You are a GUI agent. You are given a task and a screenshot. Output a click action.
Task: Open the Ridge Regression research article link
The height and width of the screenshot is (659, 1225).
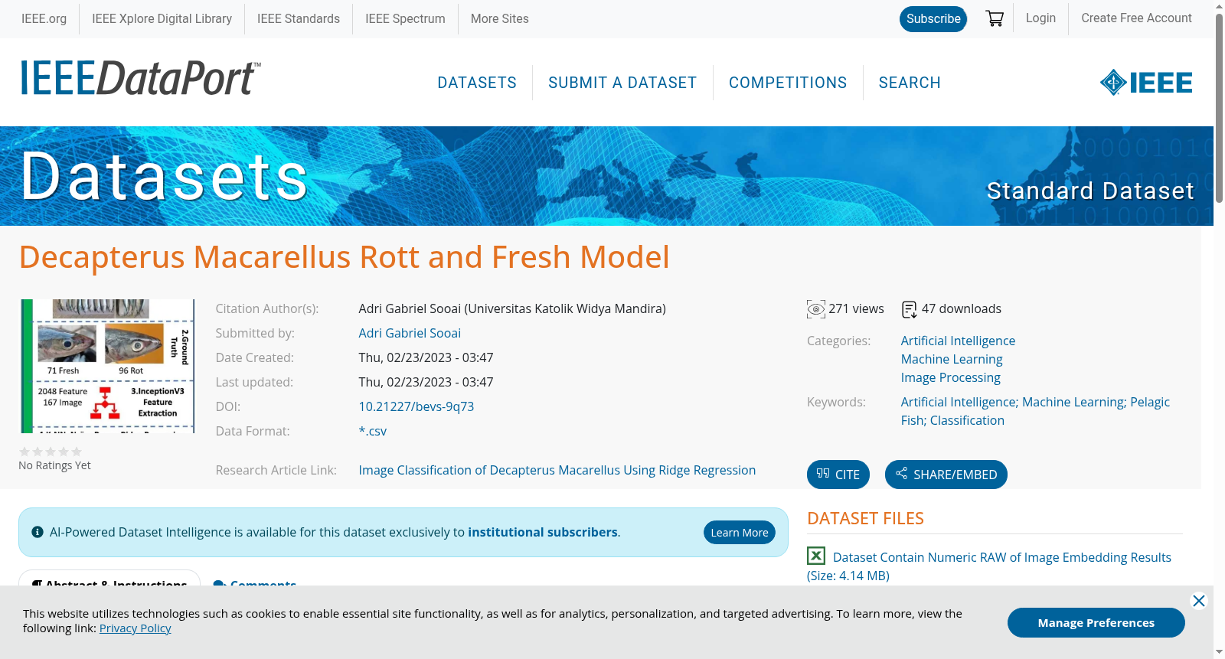tap(557, 470)
